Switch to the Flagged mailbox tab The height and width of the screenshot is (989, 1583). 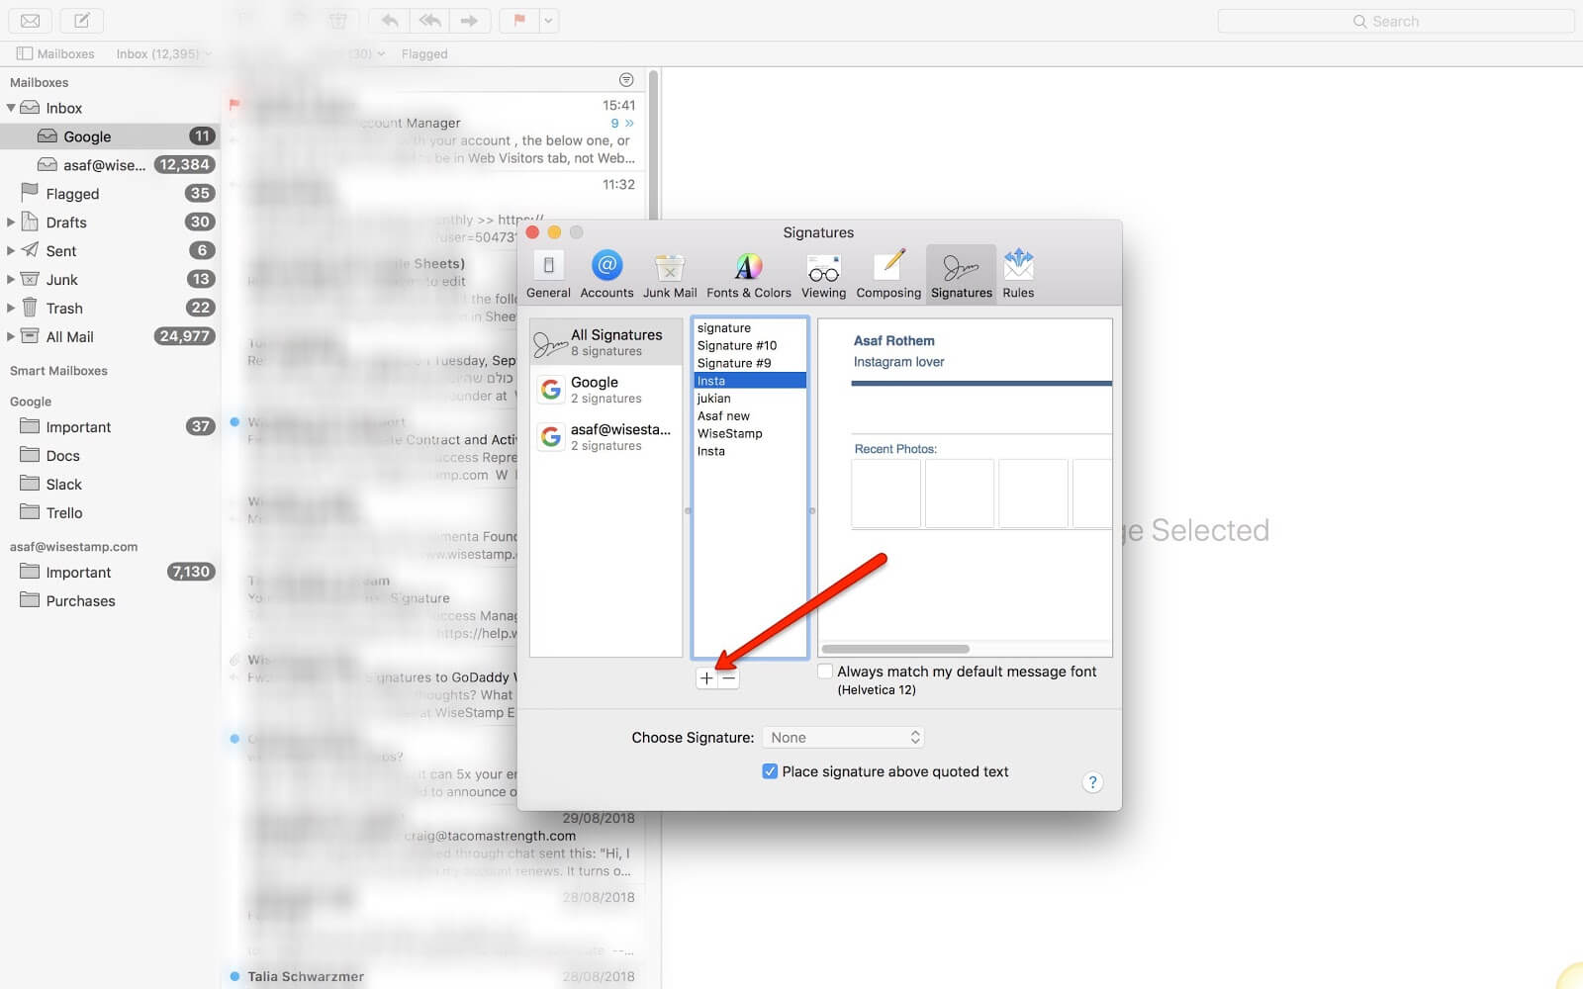click(424, 53)
